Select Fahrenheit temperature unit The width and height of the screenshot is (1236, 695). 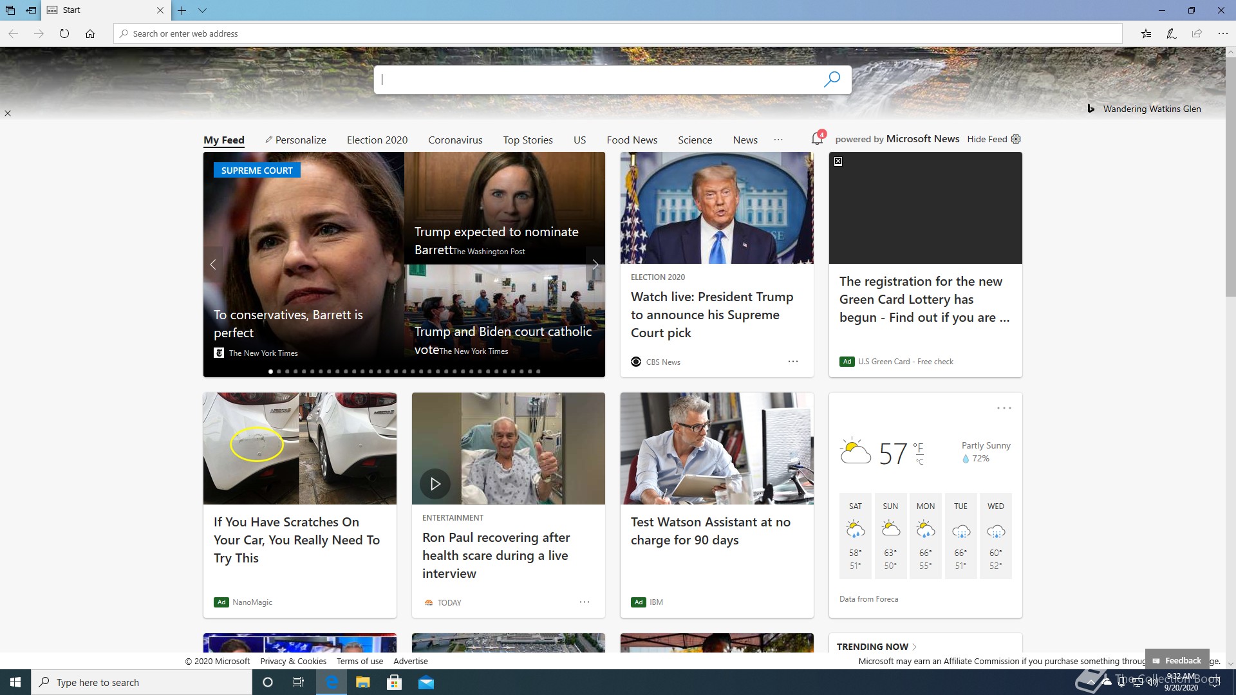pyautogui.click(x=919, y=447)
